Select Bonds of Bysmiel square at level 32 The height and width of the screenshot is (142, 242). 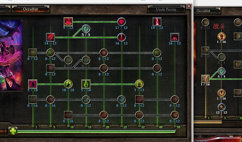tap(139, 99)
